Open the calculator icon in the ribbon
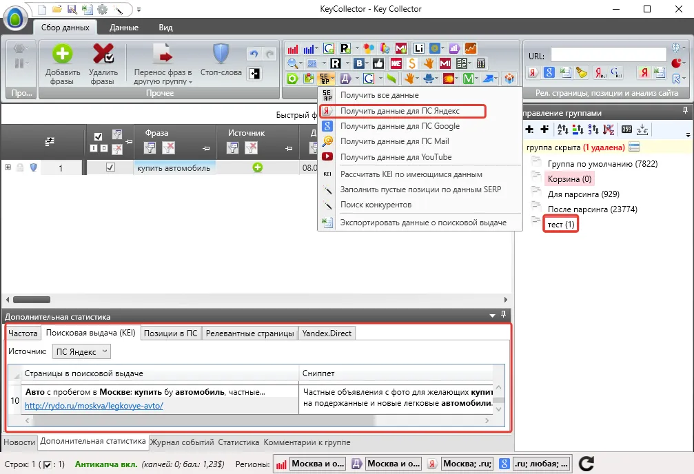The height and width of the screenshot is (474, 694). coord(481,63)
